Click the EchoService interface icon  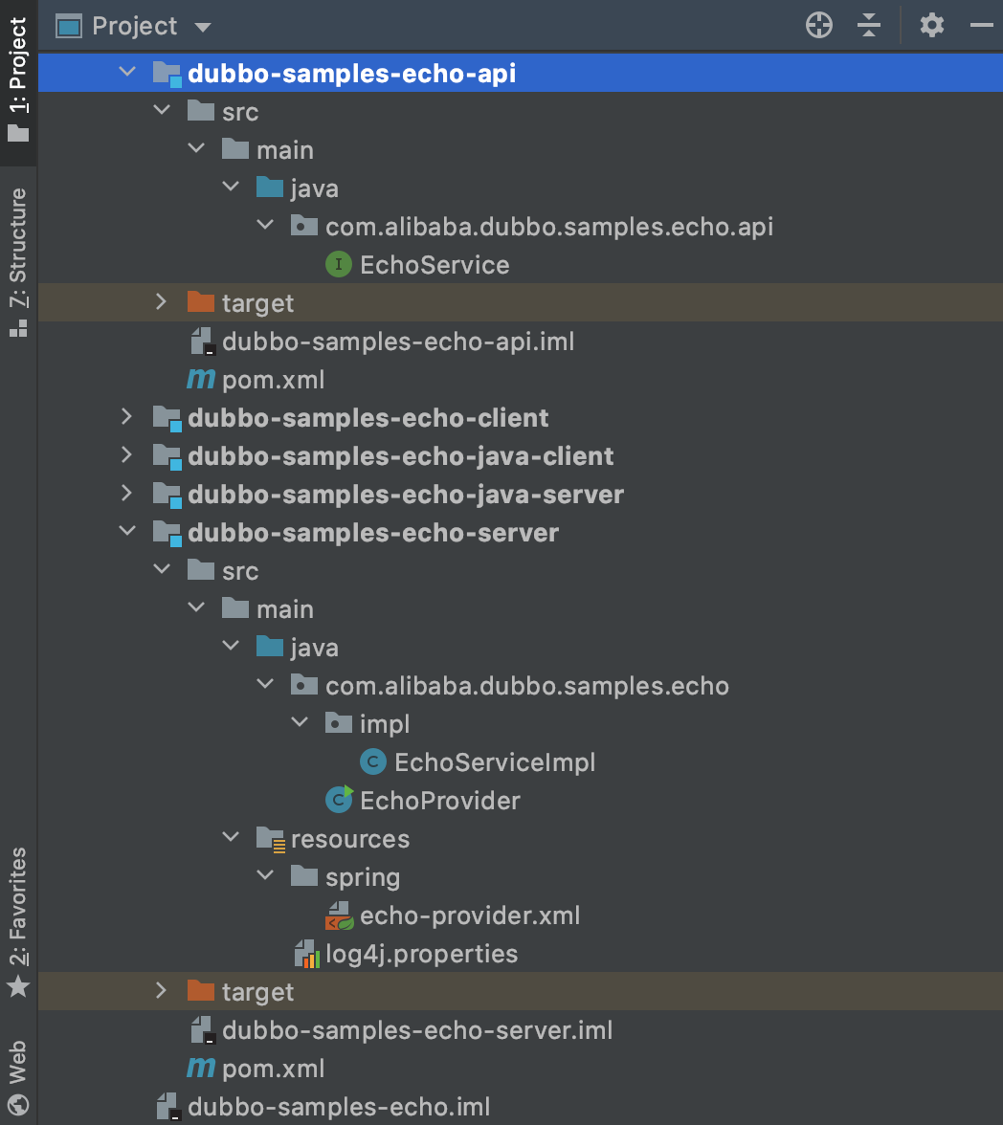338,265
